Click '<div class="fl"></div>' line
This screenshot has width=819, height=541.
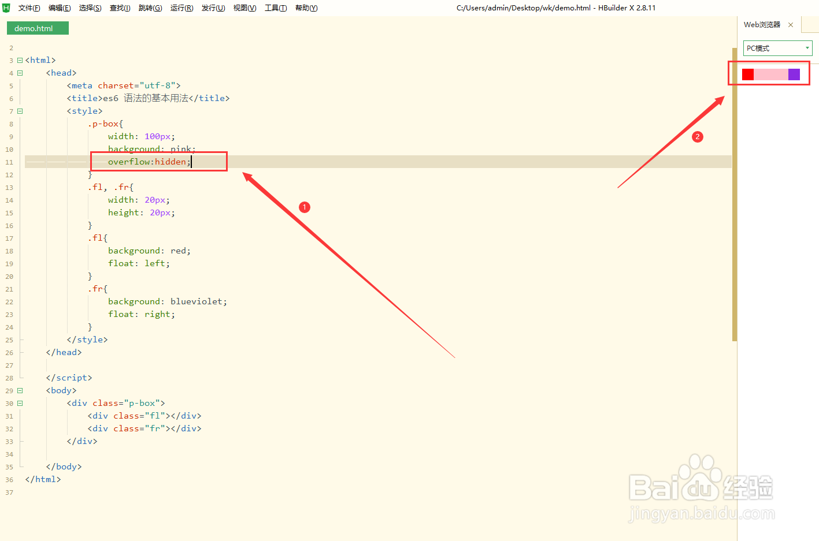[x=144, y=416]
